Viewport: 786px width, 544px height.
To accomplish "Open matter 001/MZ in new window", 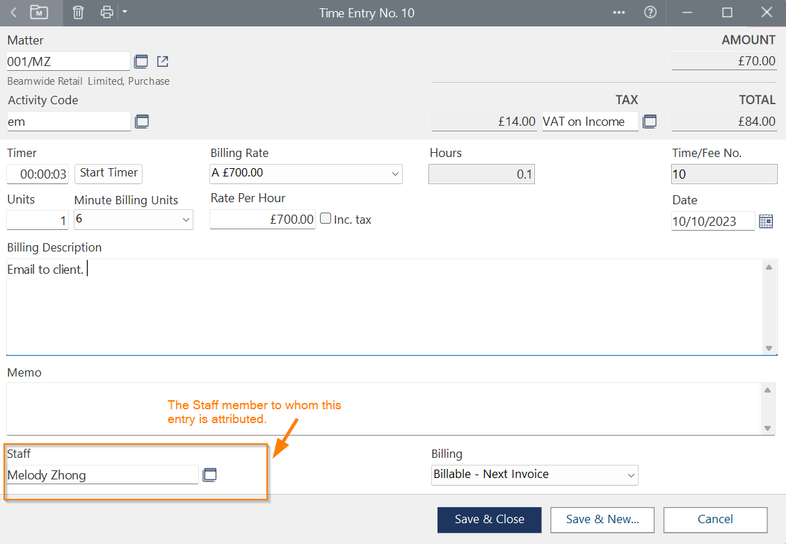I will (163, 61).
